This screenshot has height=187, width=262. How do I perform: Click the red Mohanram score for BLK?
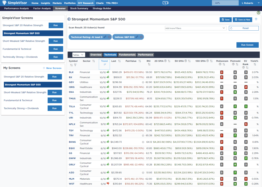pos(222,72)
